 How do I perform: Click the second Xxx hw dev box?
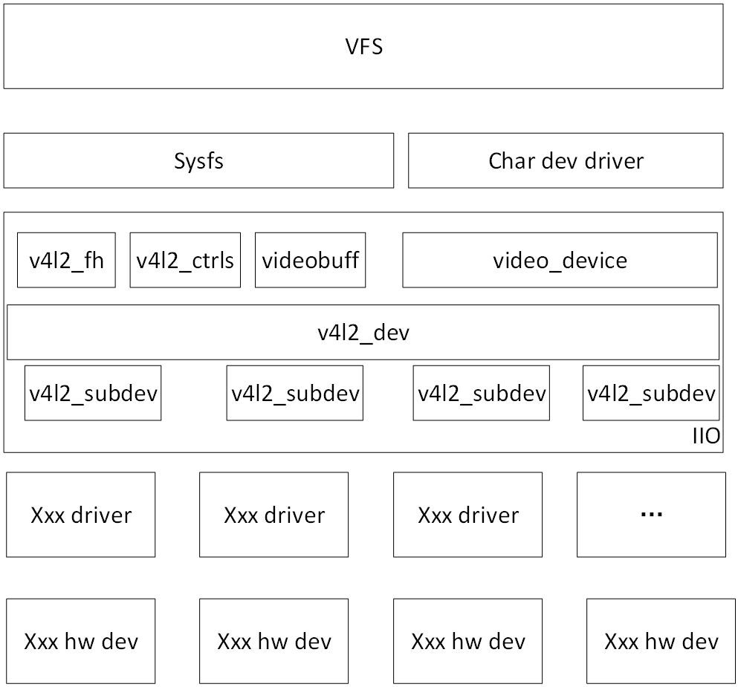point(273,640)
